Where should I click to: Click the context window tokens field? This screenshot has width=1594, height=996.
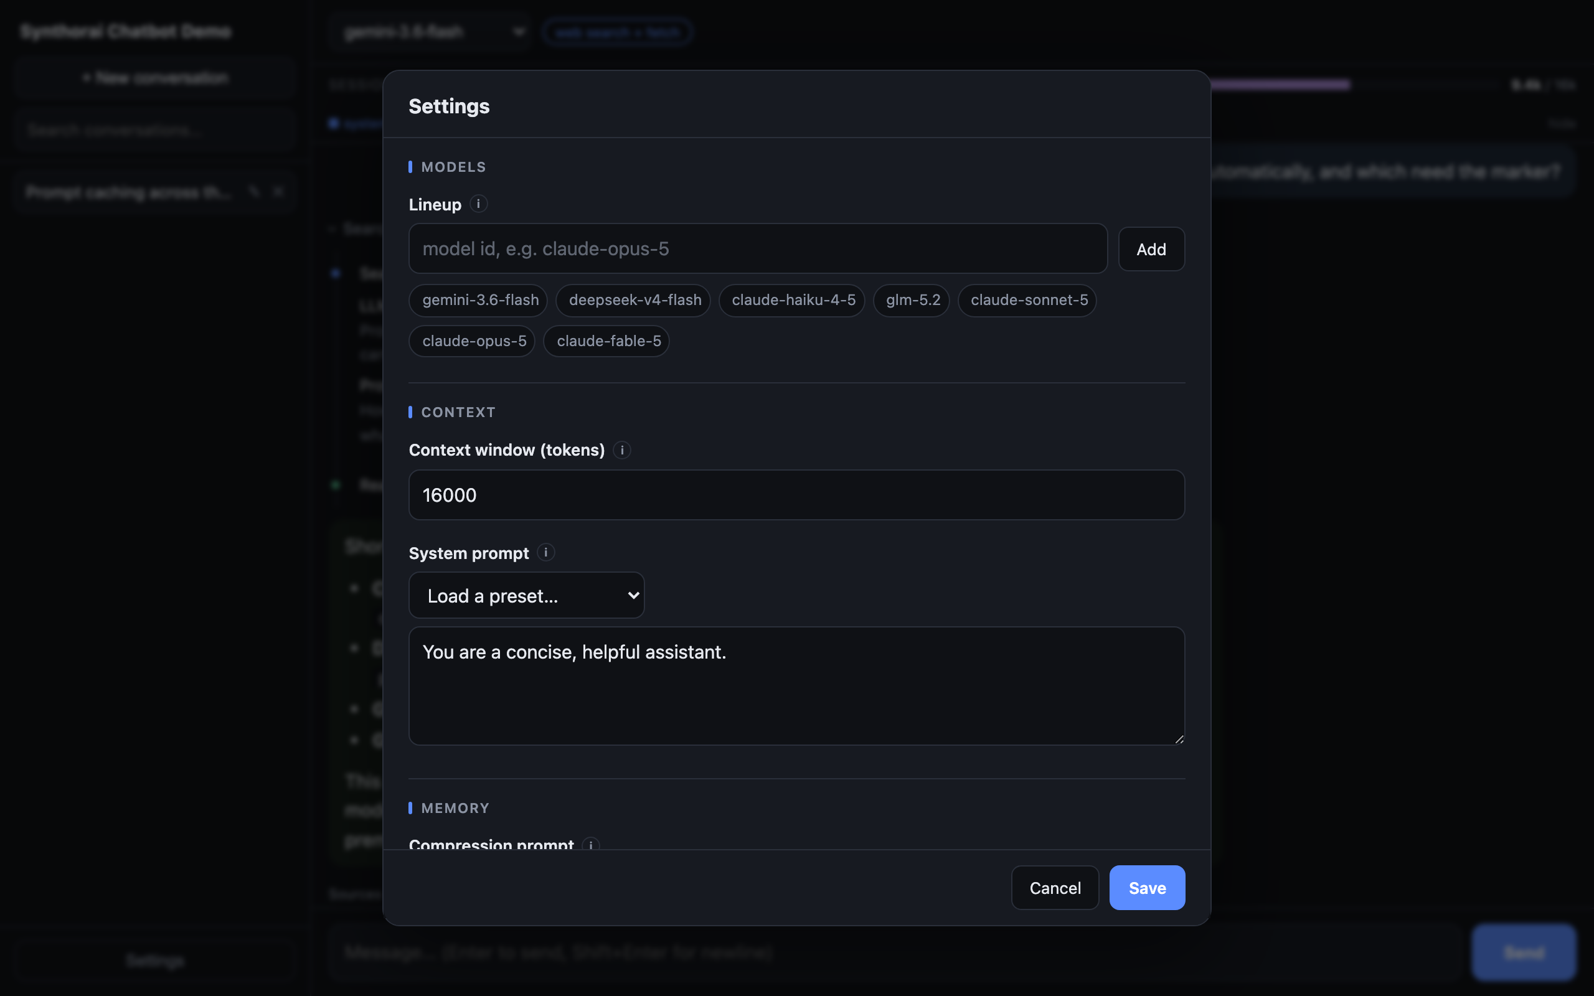tap(796, 495)
